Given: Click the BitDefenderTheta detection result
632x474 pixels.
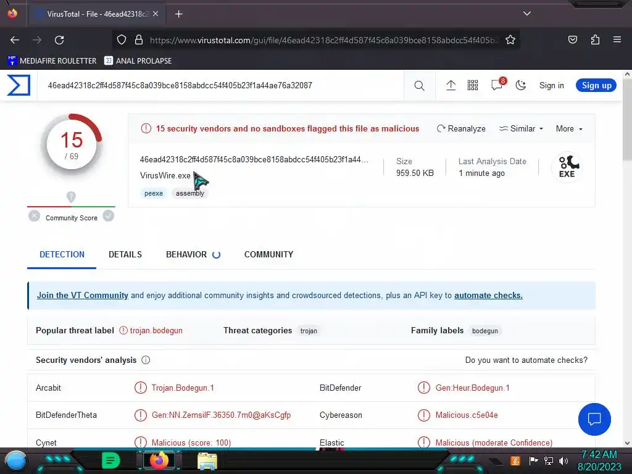Looking at the screenshot, I should click(x=221, y=415).
